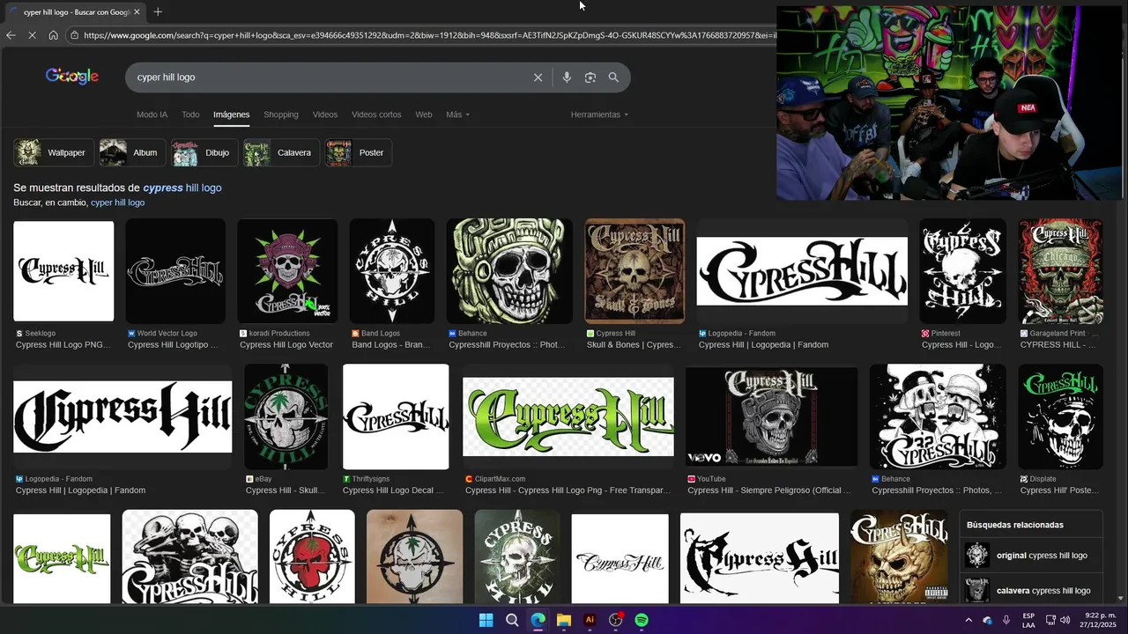Select the Imágenes tab
This screenshot has height=634, width=1128.
tap(231, 114)
